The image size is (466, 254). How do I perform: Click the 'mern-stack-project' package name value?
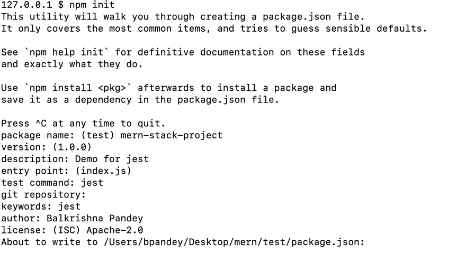172,135
